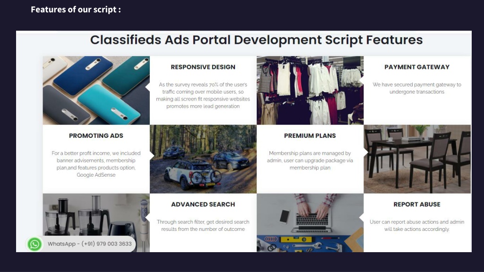Select the report abuse actions description
The width and height of the screenshot is (484, 272).
coord(417,225)
